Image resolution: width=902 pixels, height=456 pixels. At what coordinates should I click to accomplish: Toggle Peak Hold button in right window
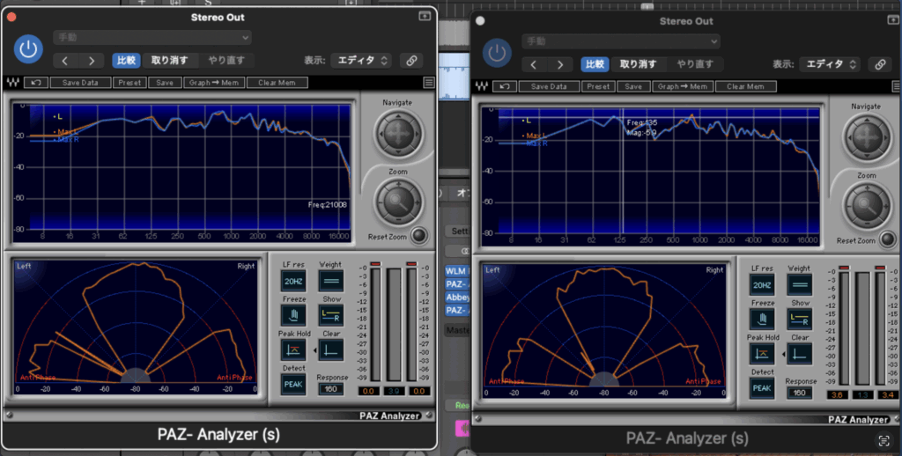pyautogui.click(x=762, y=354)
